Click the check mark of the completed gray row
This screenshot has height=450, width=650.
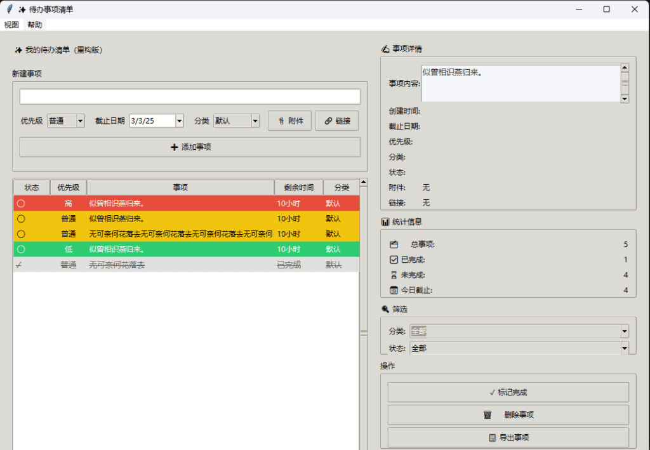18,265
